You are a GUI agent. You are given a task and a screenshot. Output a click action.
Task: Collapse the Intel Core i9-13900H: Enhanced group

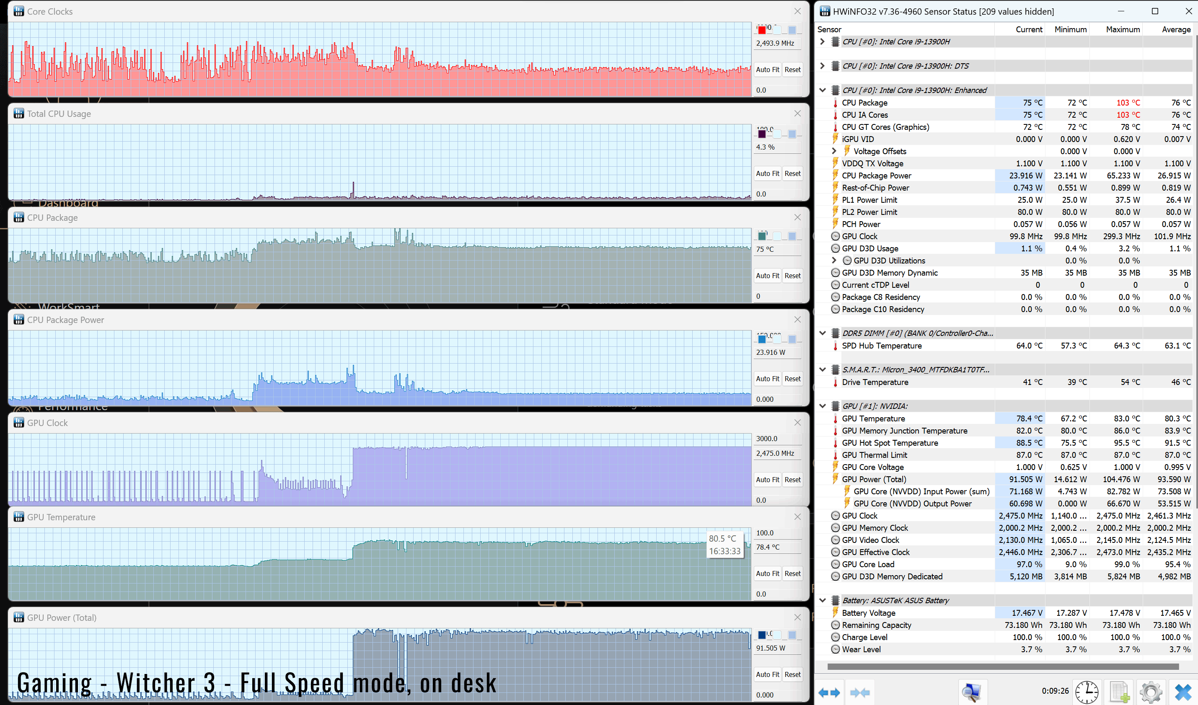coord(823,90)
